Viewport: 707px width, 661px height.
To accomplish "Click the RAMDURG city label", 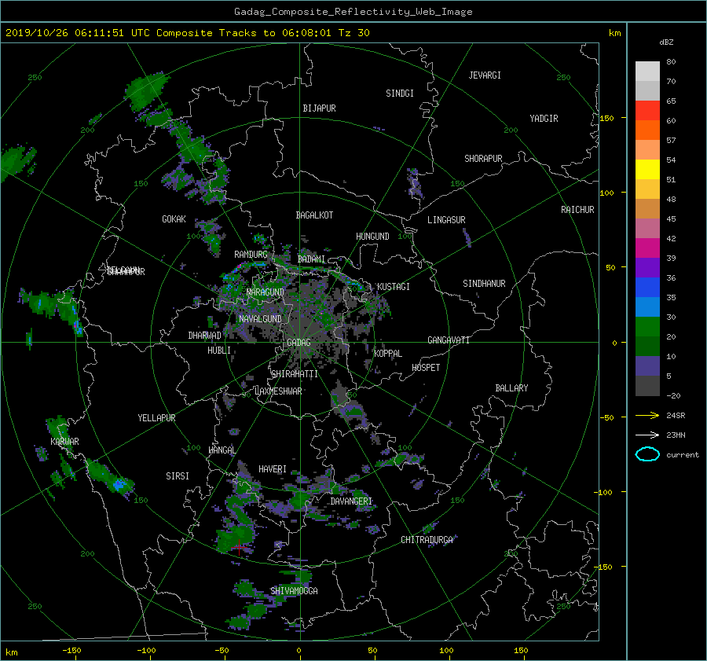I will 251,255.
